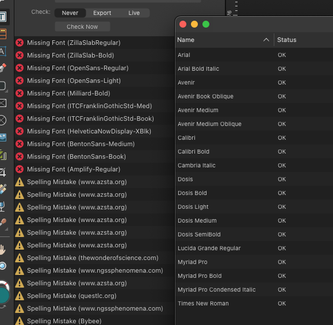Click the Status column header
Screen dimensions: 333x325
click(x=287, y=40)
